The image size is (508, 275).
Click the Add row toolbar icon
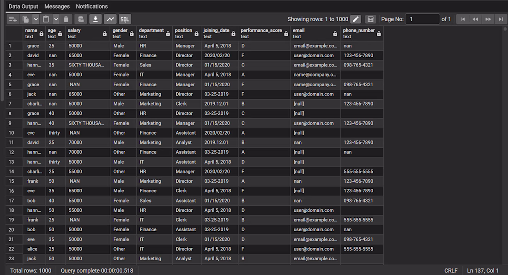point(13,19)
